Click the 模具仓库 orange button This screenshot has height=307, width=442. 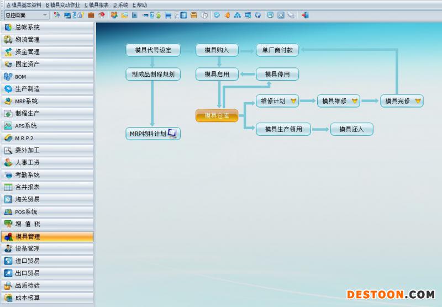pyautogui.click(x=217, y=116)
